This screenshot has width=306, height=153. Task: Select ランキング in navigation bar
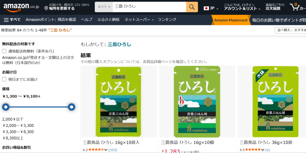(167, 20)
